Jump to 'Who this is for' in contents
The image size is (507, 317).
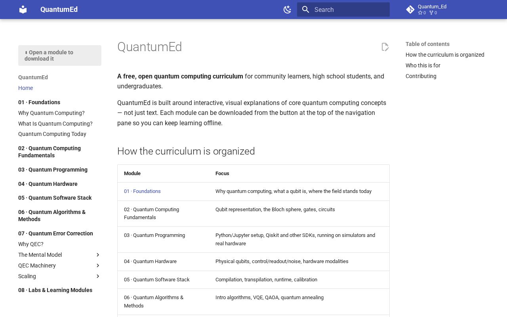[x=423, y=65]
